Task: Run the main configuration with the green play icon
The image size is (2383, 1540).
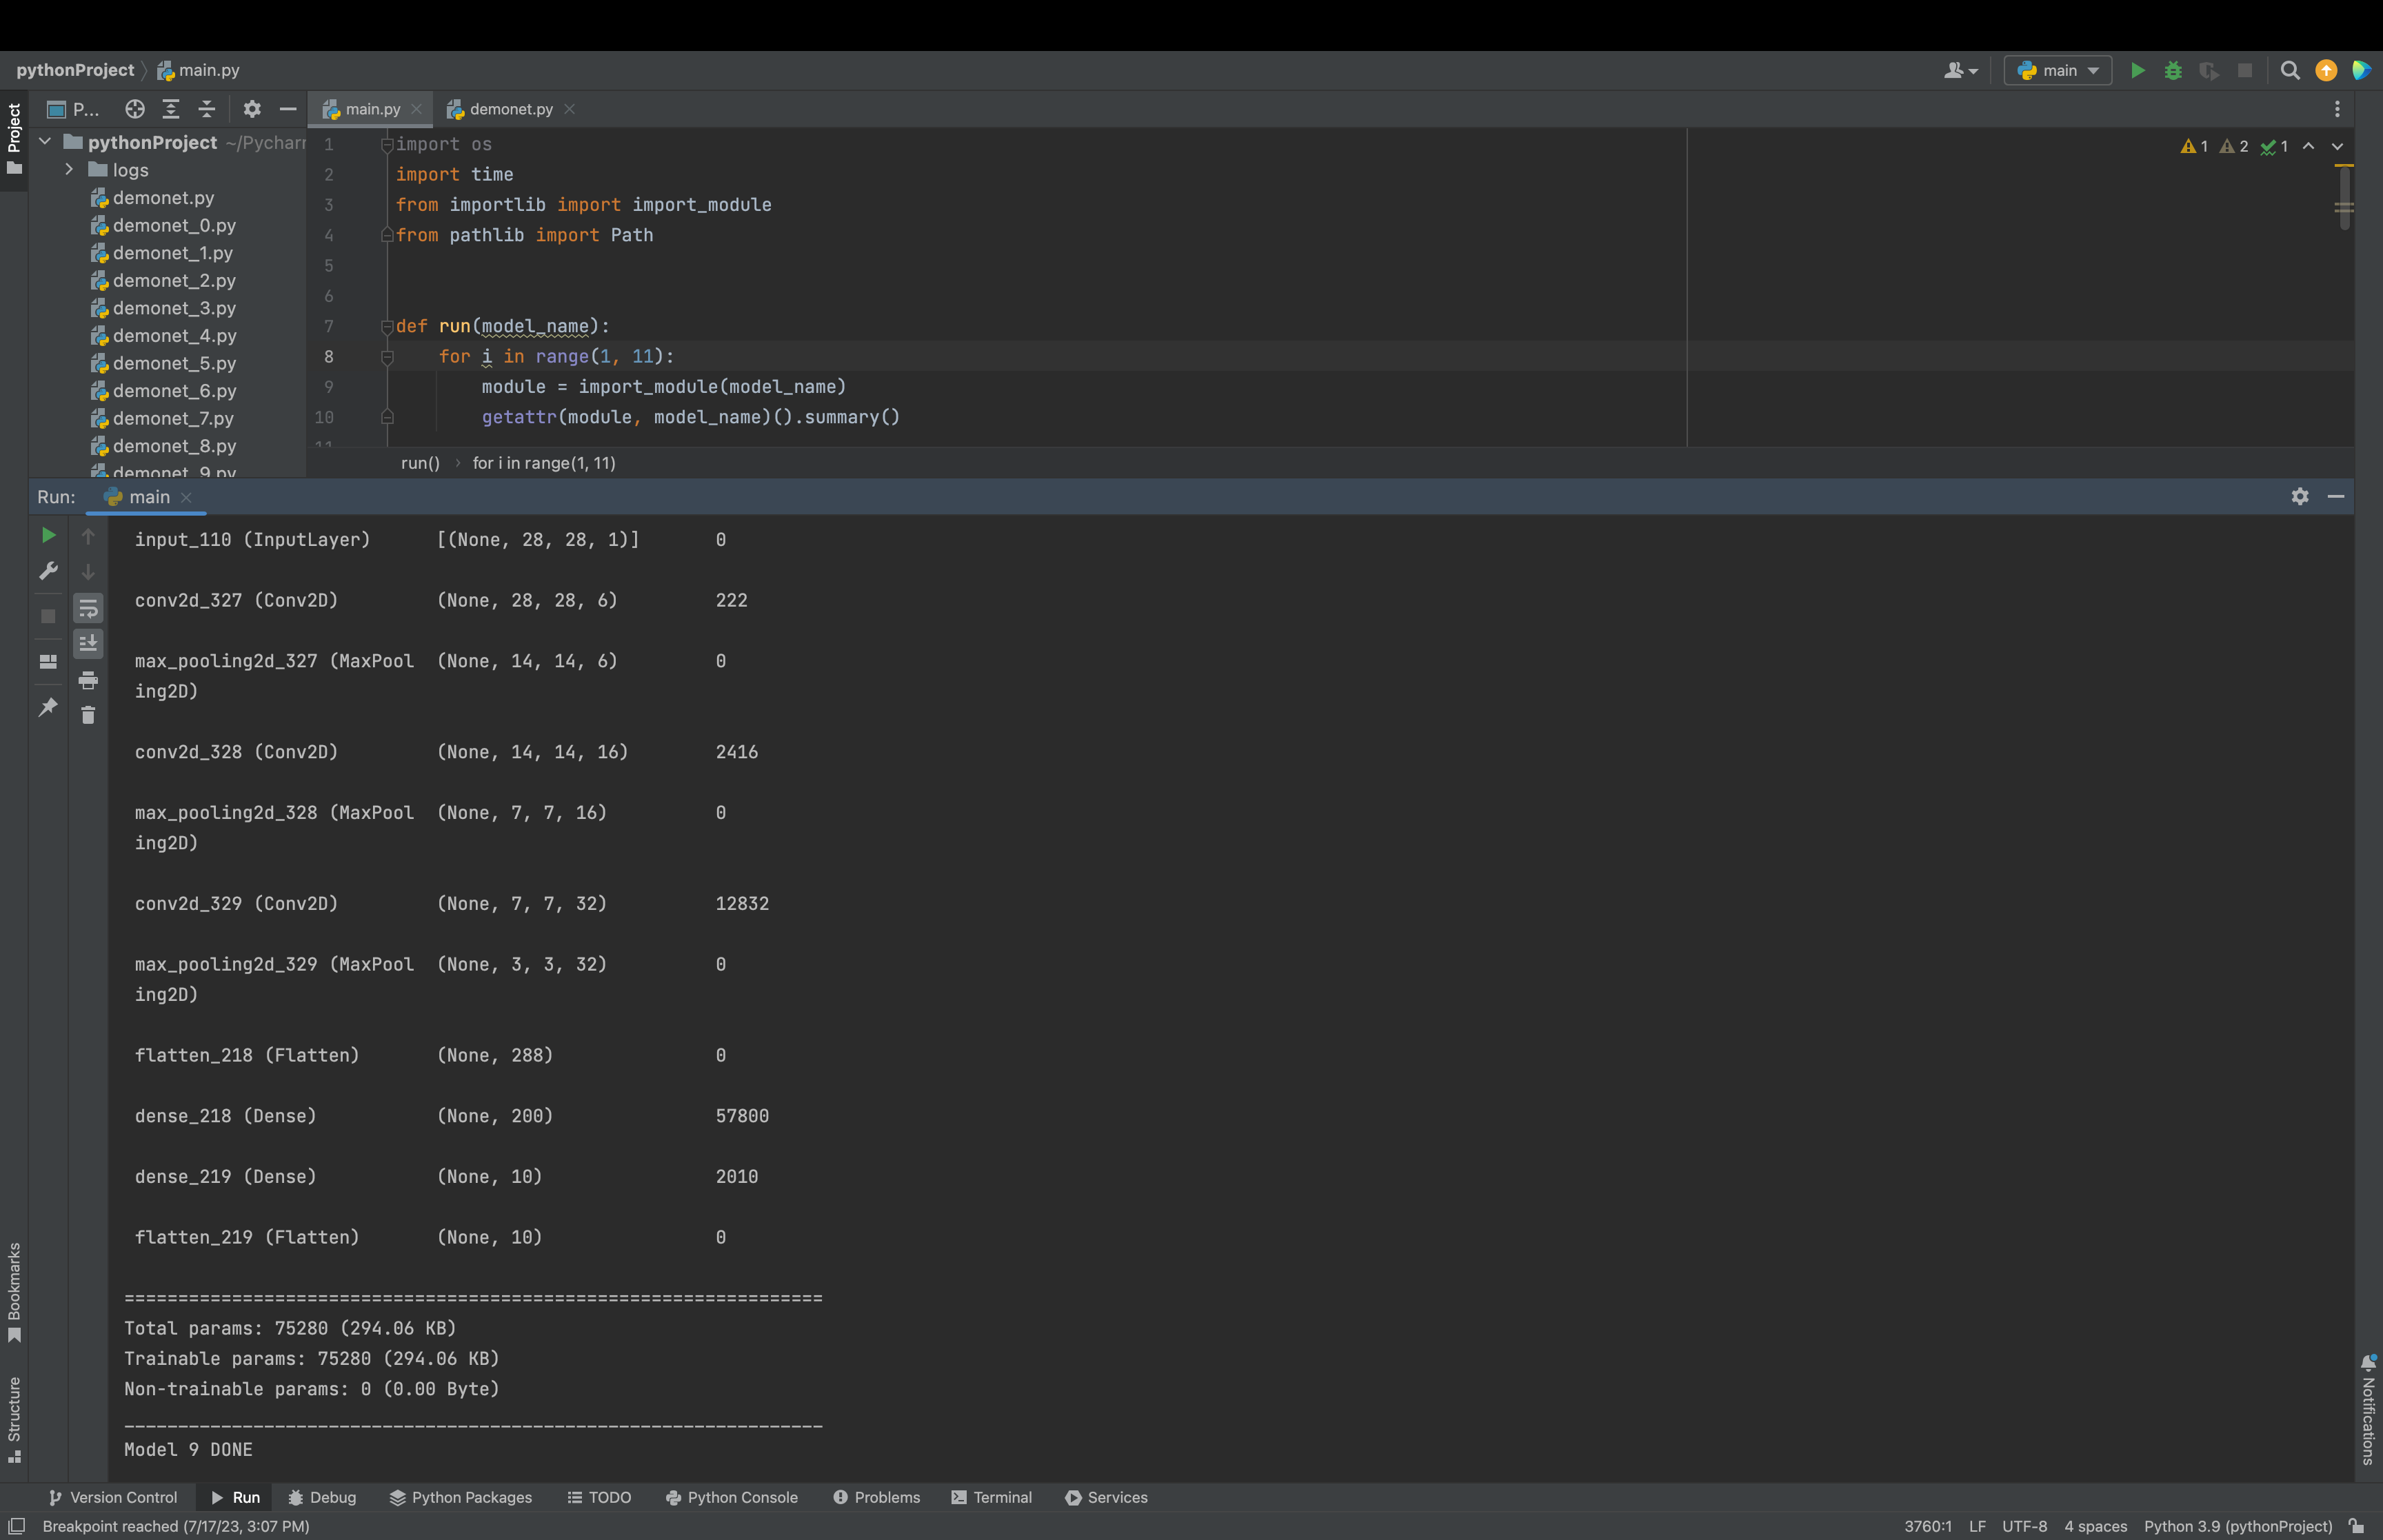Action: tap(2137, 70)
